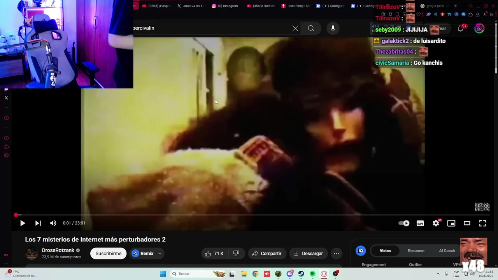Image resolution: width=498 pixels, height=280 pixels.
Task: Toggle subtitles/closed captions
Action: pos(420,223)
